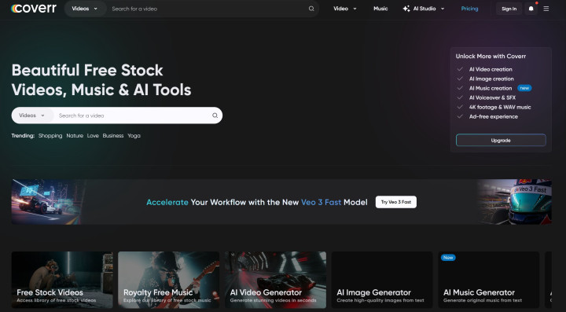Open the AI Music Generator card
This screenshot has width=566, height=312.
tap(489, 280)
